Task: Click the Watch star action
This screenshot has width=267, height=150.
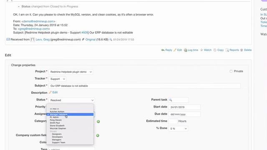Action: coord(206,50)
